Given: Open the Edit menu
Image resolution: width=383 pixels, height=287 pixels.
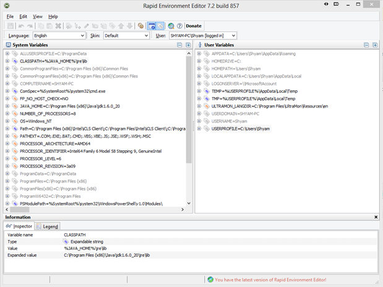Looking at the screenshot, I should point(23,16).
